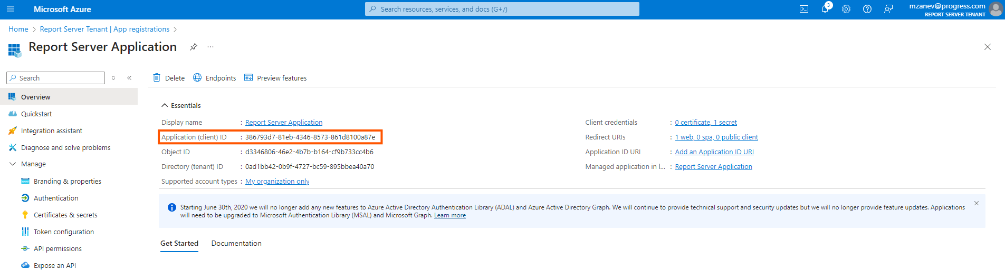This screenshot has width=1005, height=270.
Task: Close the Report Server Application blade
Action: [988, 47]
